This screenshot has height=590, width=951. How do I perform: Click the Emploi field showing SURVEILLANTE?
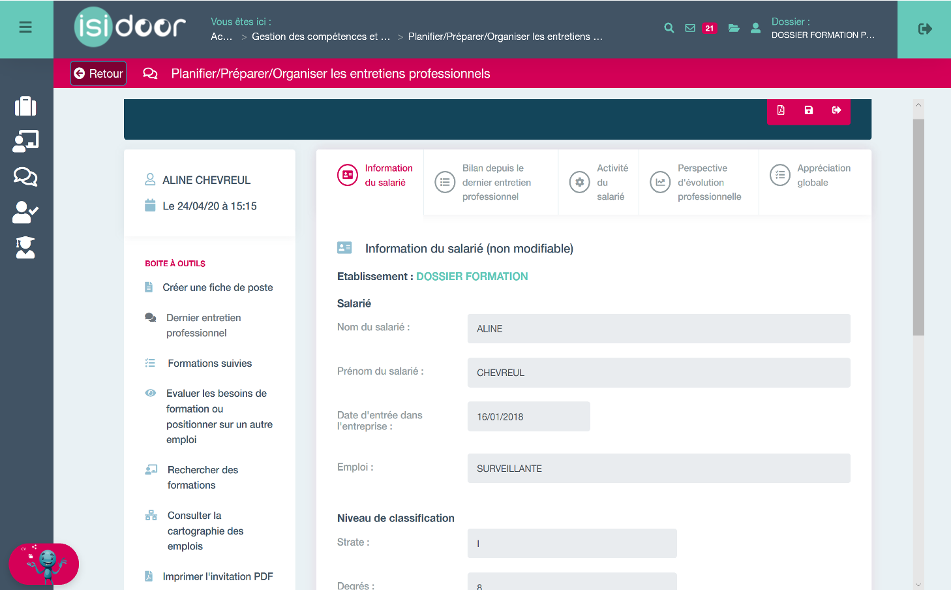click(658, 469)
